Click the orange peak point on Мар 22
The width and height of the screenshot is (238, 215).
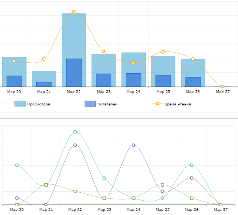[74, 12]
